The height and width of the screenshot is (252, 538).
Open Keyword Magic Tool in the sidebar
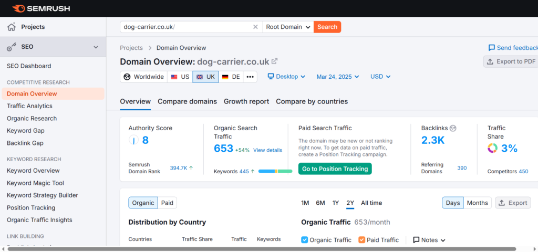[x=35, y=183]
